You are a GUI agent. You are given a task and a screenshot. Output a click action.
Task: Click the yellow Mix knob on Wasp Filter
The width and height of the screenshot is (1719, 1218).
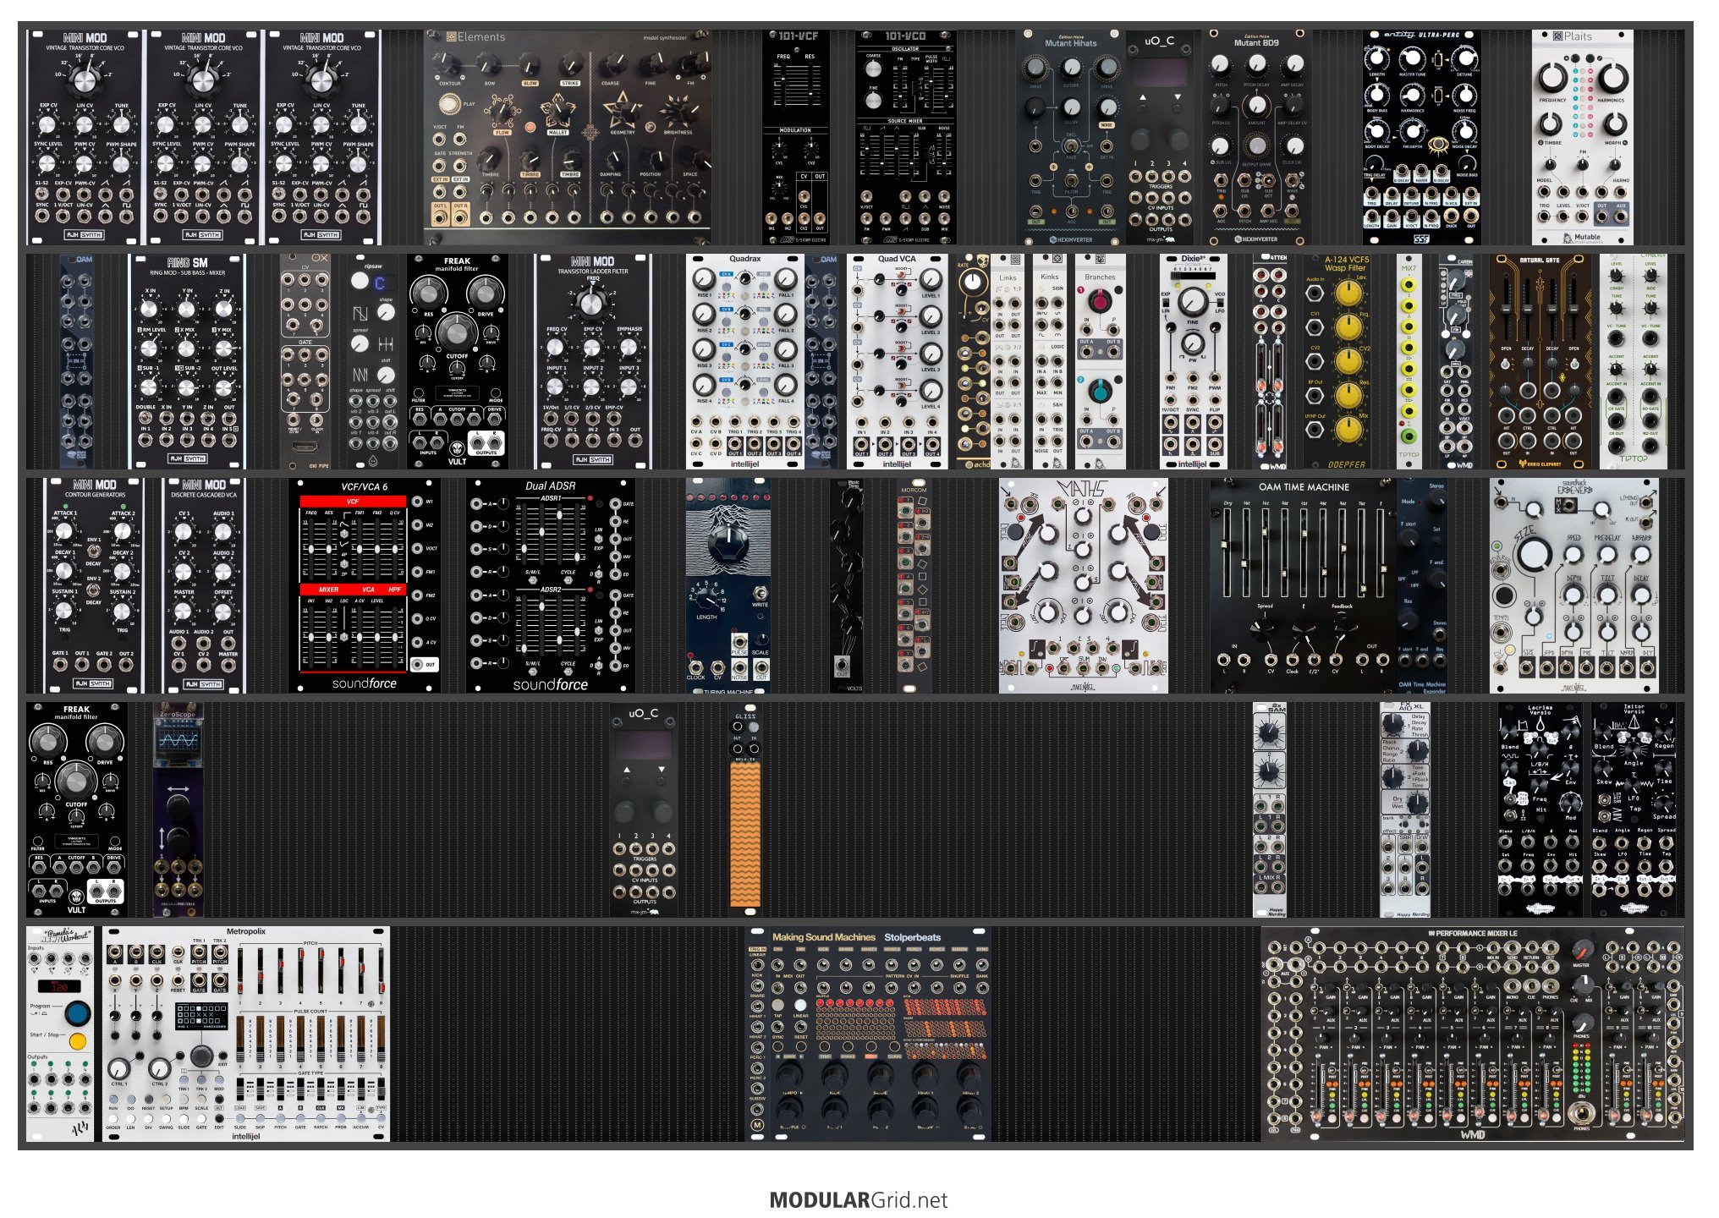click(1348, 430)
